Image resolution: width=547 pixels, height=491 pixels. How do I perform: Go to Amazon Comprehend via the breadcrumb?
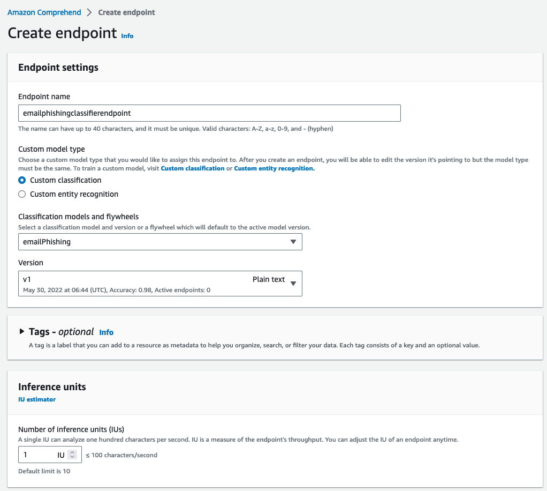44,12
